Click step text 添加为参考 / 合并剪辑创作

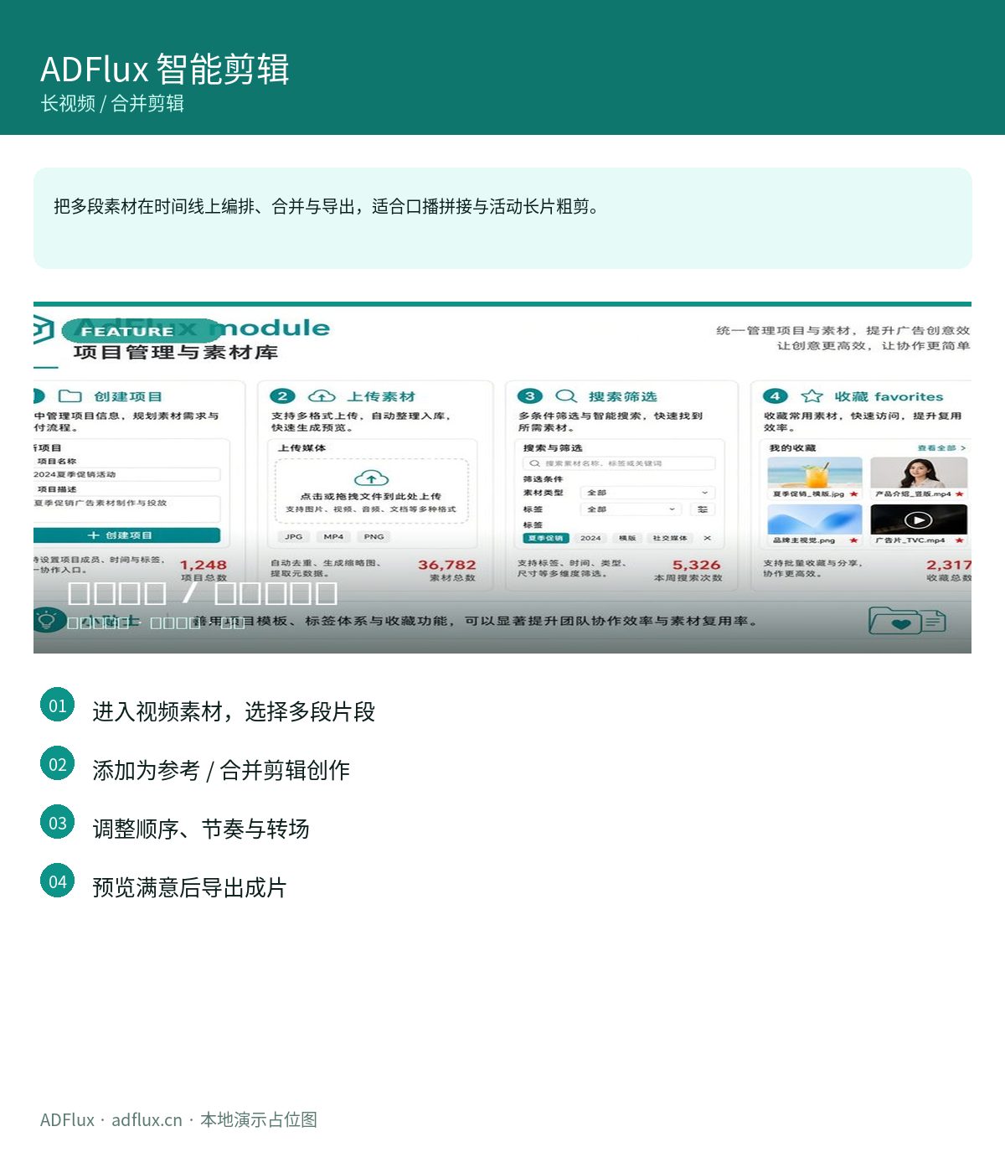[x=221, y=770]
